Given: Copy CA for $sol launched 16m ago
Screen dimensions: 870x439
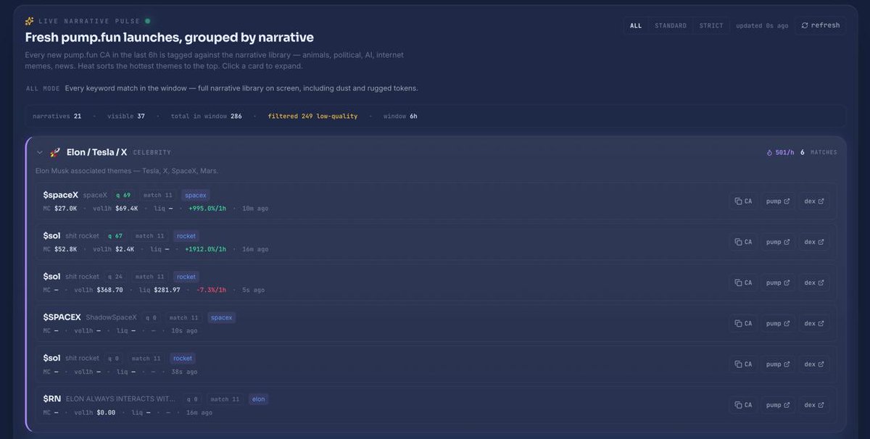Looking at the screenshot, I should tap(743, 242).
